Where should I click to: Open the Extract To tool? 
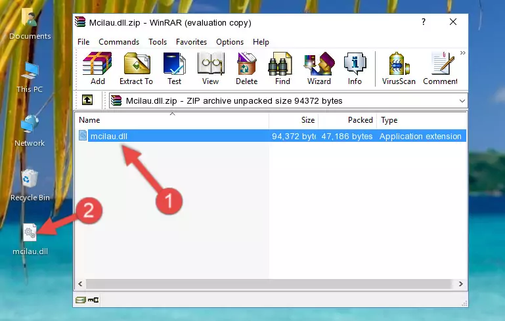tap(136, 68)
